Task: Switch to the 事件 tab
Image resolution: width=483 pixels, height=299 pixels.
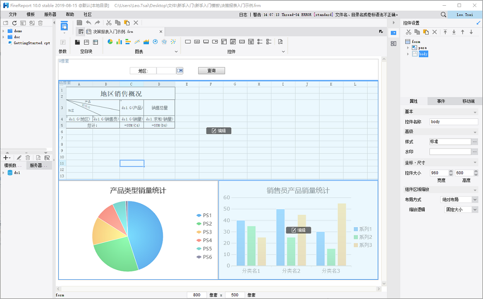Action: (x=441, y=101)
